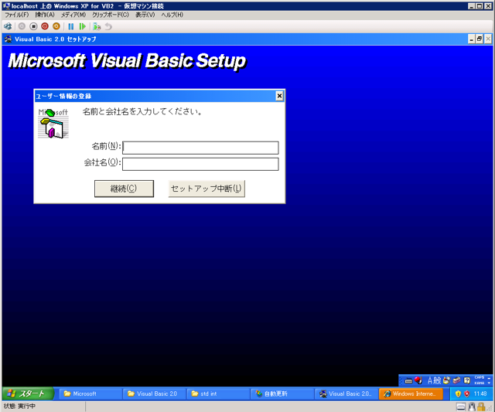Click the Ctrl+Alt+Delete toolbar icon
The height and width of the screenshot is (412, 495).
[x=8, y=26]
